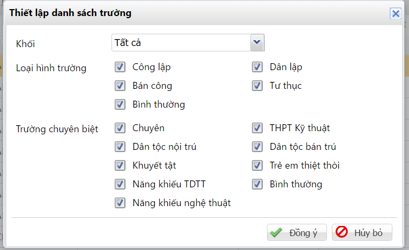Cancel using the Hủy bỏ button
409x250 pixels.
tap(362, 232)
